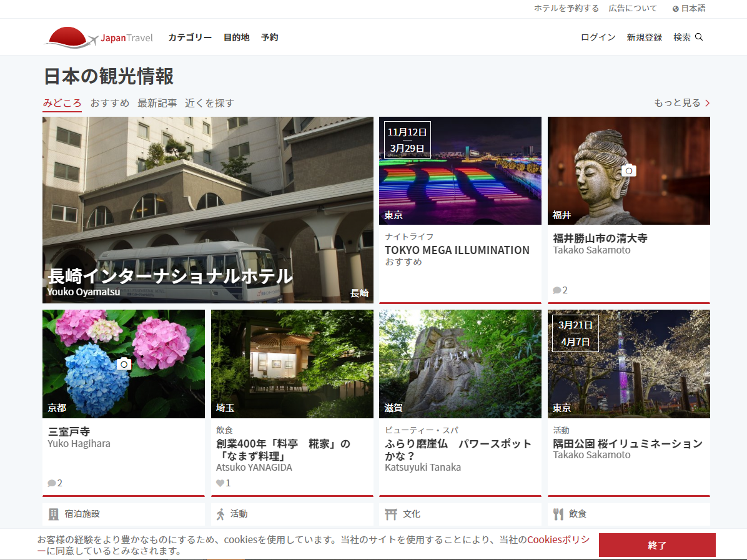Viewport: 747px width, 560px height.
Task: Select the torii icon beside 文化
Action: pyautogui.click(x=391, y=514)
